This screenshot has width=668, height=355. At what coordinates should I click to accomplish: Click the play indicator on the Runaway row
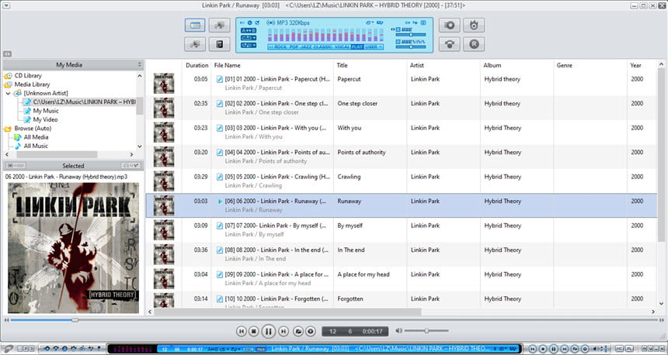[x=220, y=201]
